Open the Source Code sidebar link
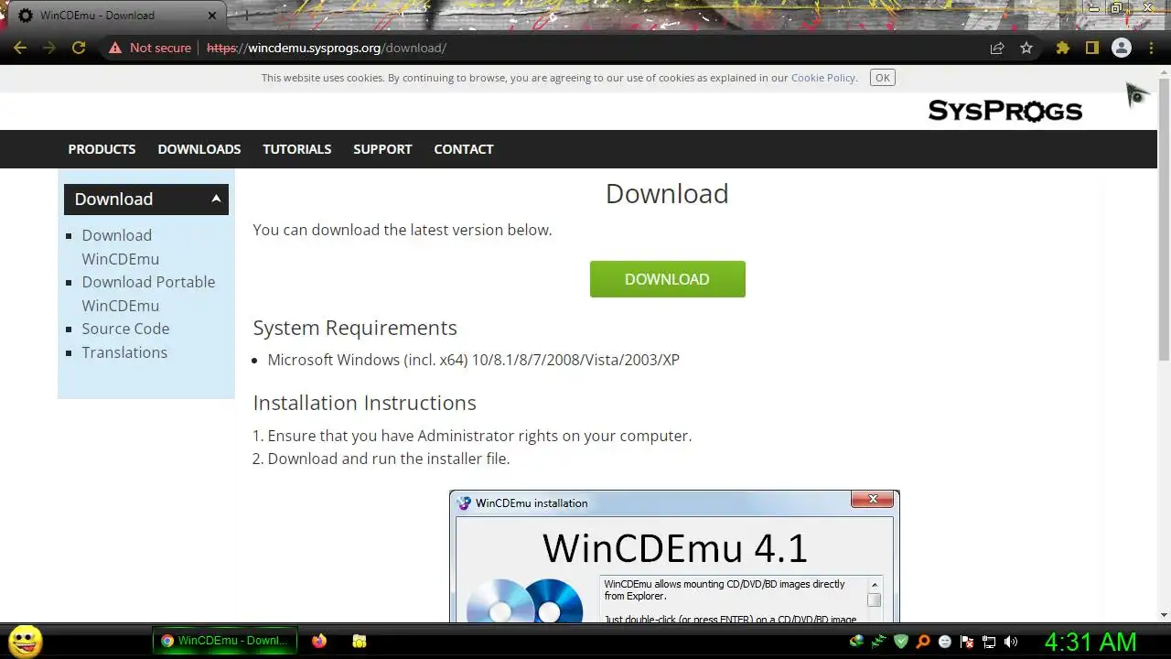This screenshot has height=659, width=1171. (x=125, y=329)
